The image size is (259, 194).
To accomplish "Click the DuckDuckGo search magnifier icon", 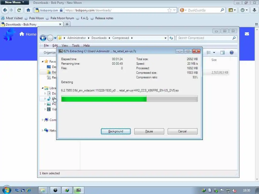I will [222, 10].
